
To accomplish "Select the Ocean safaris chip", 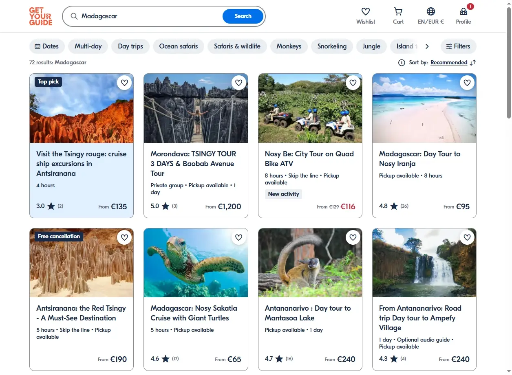I will tap(179, 46).
